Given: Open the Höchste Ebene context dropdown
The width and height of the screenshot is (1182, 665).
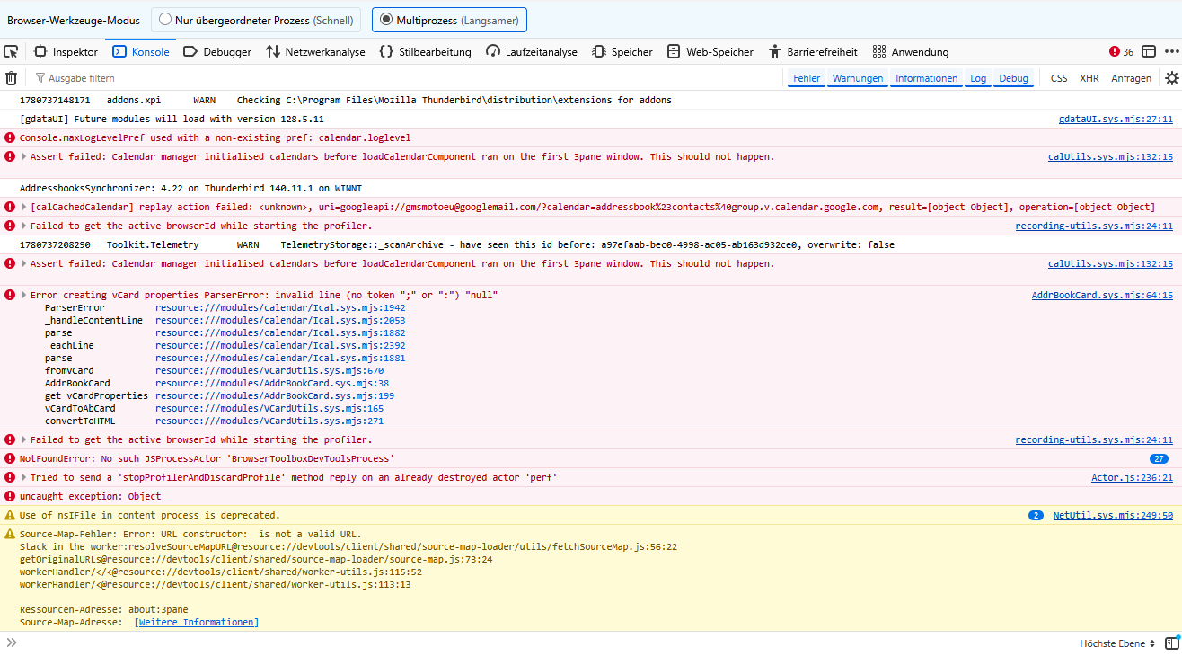Looking at the screenshot, I should coord(1117,643).
